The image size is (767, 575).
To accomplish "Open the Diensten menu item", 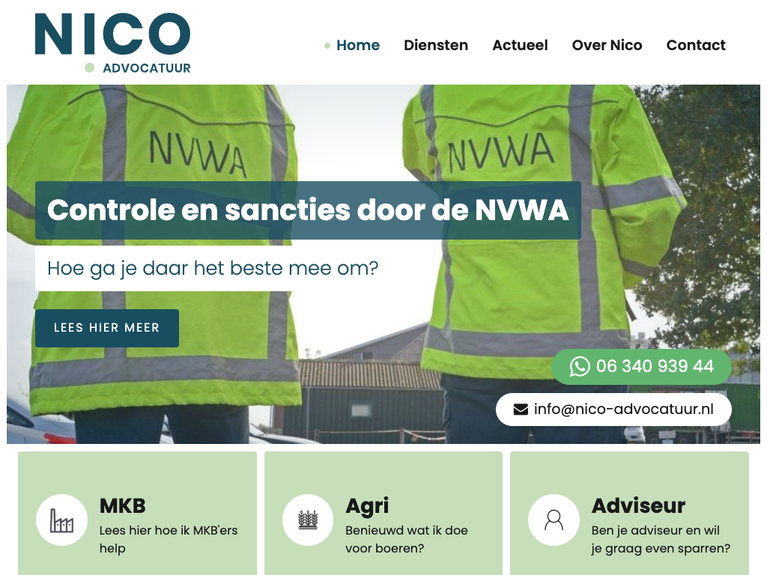I will coord(436,45).
